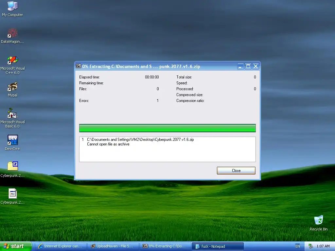Viewport: 335px width, 251px height.
Task: Click the network tray icon near the clock
Action: click(310, 246)
